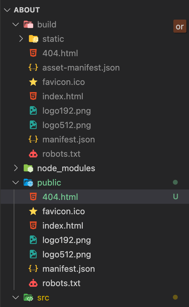
Task: Click the green status dot on public folder
Action: 175,182
